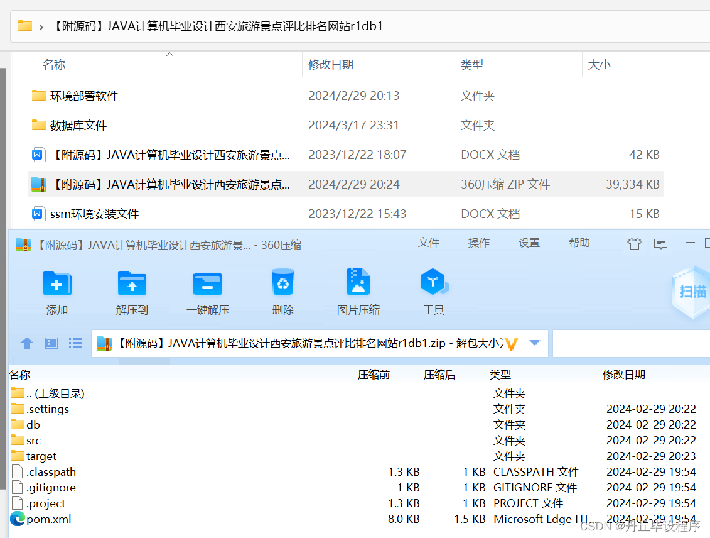
Task: Click the 扫描 (Scan) shield icon
Action: (x=692, y=292)
